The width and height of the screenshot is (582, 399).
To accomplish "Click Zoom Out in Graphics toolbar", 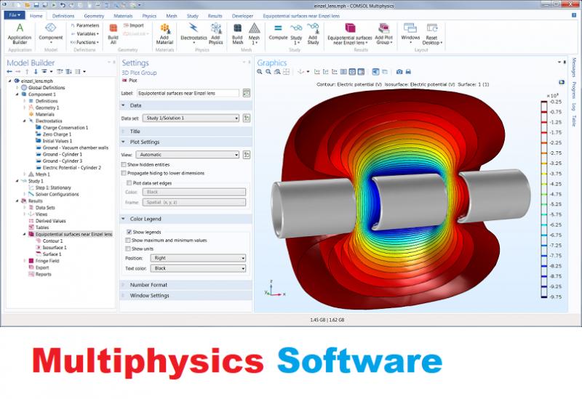I will pos(268,72).
